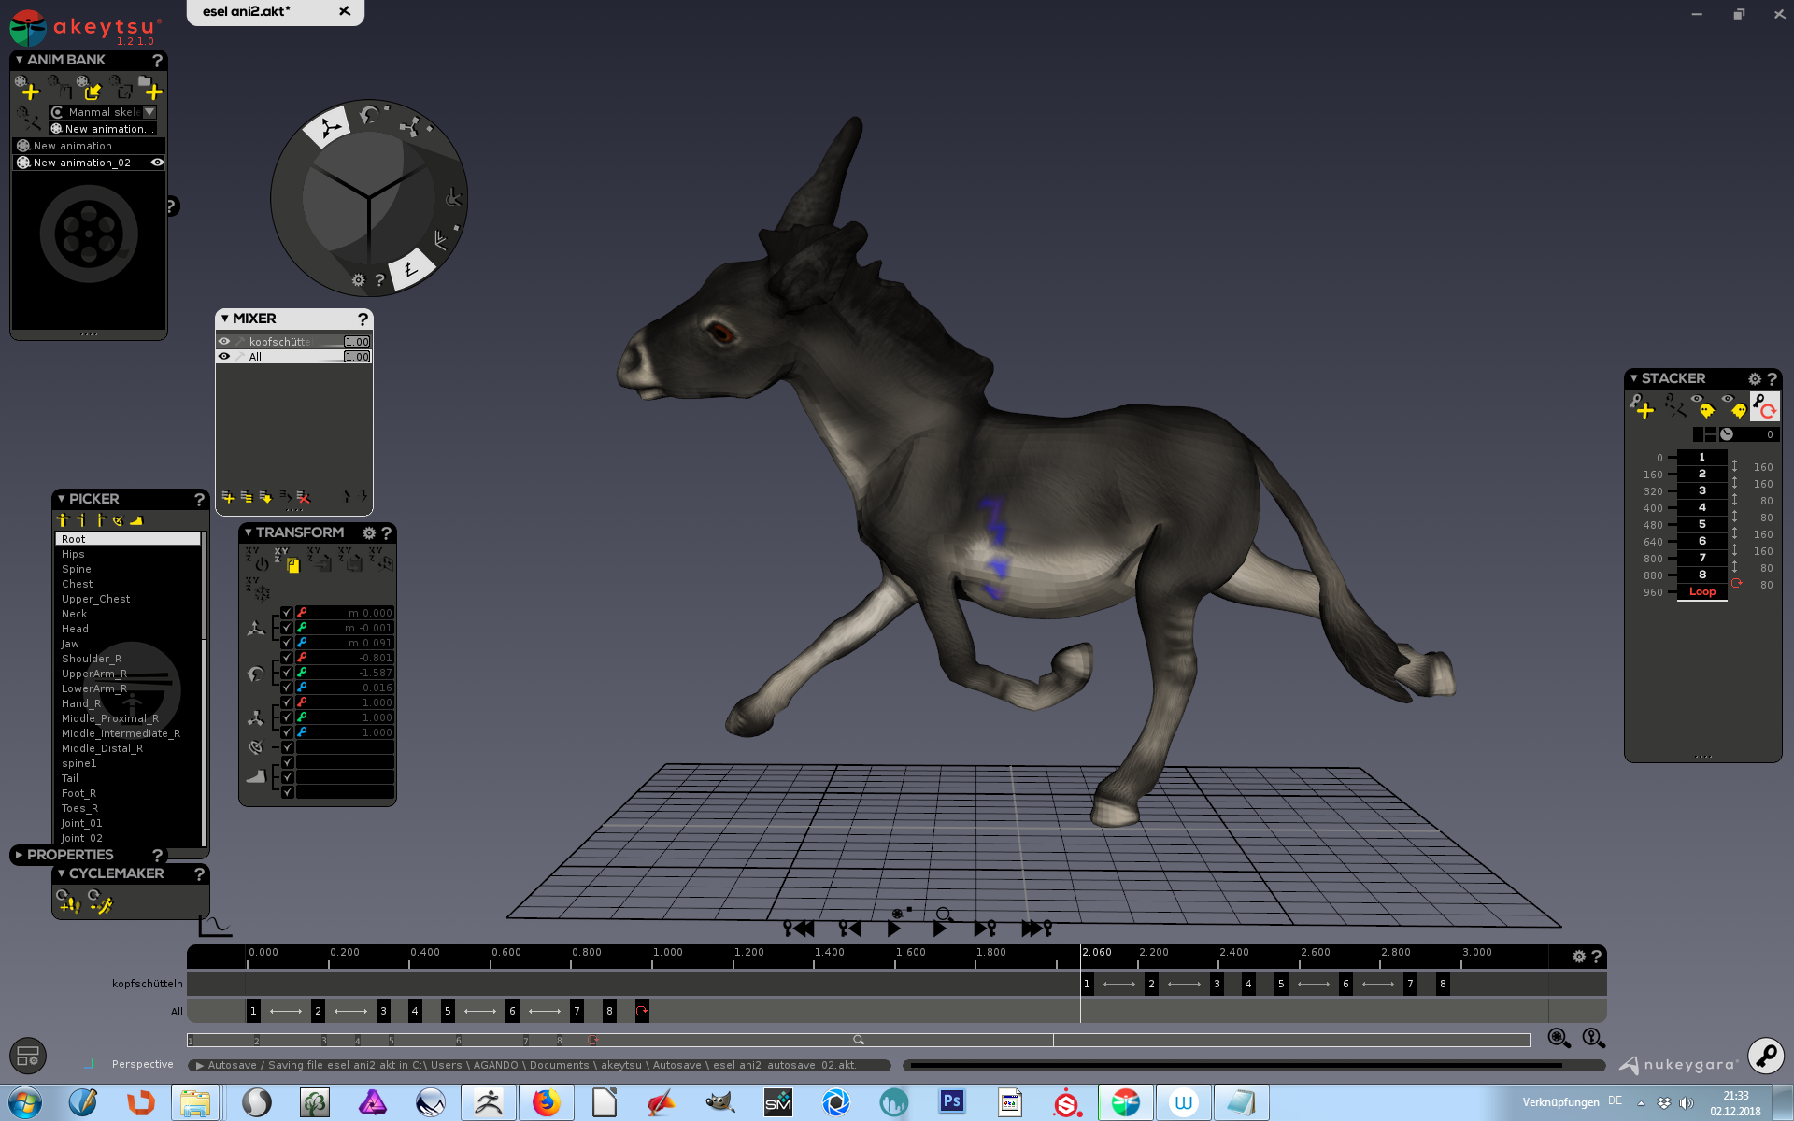Open Stacker settings gear

pos(1754,378)
